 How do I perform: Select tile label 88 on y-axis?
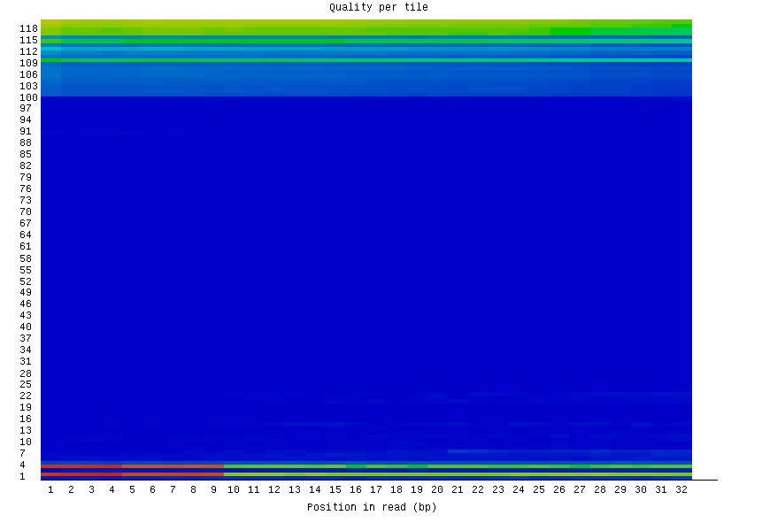(26, 142)
